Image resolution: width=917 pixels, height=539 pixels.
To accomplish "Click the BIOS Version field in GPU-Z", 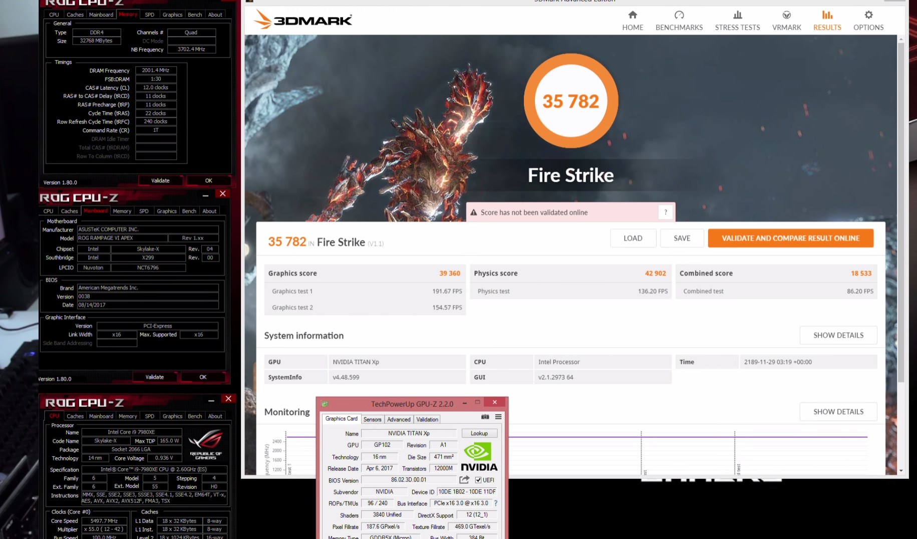I will [408, 480].
